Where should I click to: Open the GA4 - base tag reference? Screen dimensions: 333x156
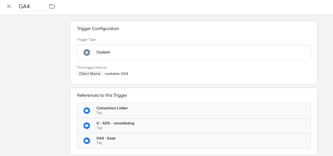coord(194,140)
